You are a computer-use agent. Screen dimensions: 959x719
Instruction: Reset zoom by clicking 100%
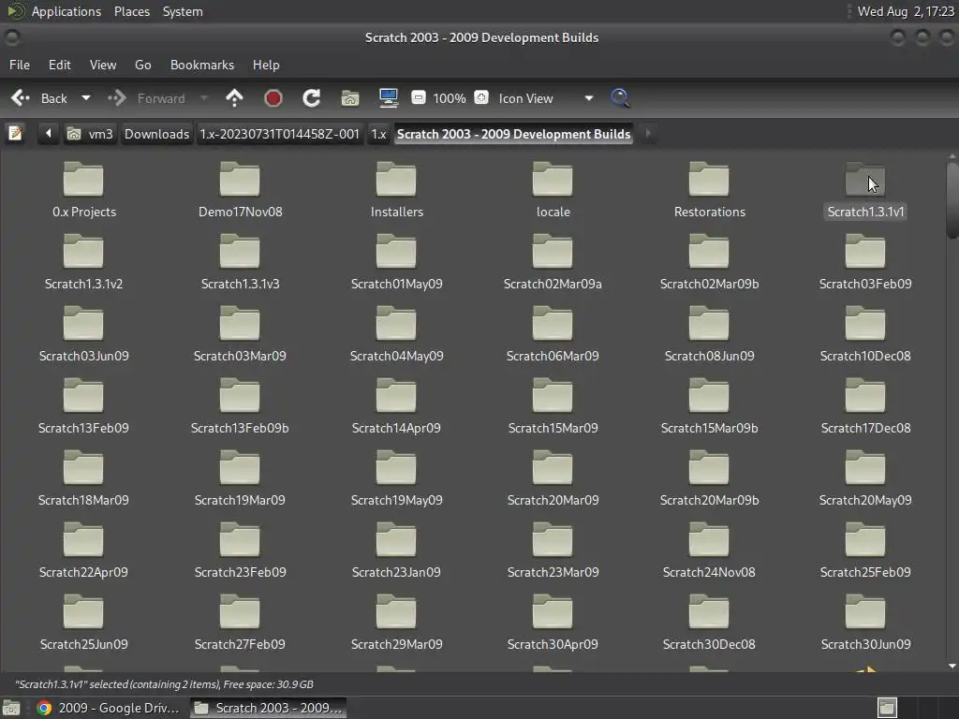(x=450, y=97)
